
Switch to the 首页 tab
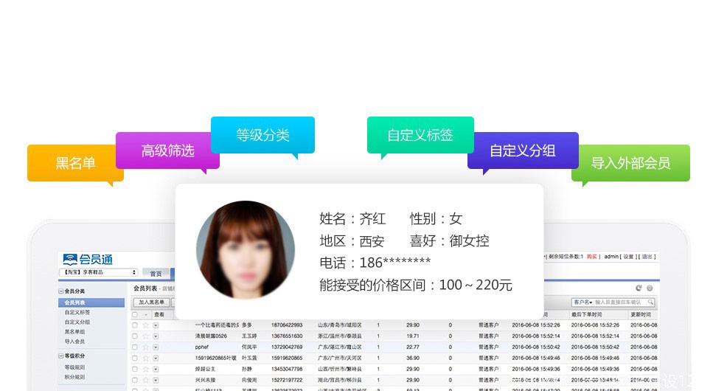(156, 274)
